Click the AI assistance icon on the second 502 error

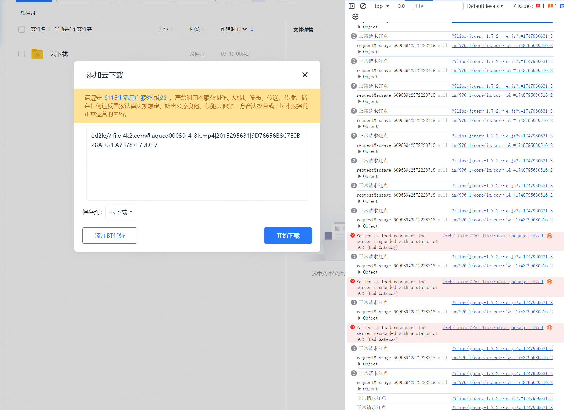click(x=549, y=282)
